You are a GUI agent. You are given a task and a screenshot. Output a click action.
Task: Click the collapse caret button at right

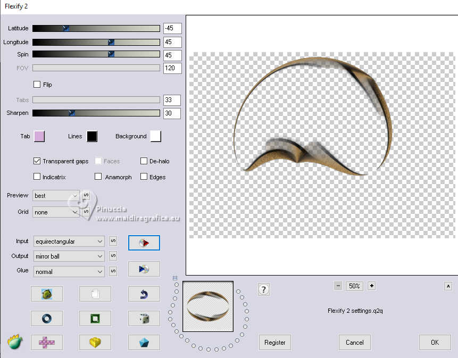point(448,286)
